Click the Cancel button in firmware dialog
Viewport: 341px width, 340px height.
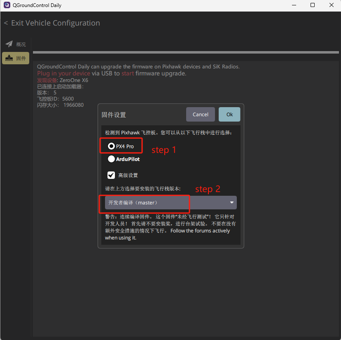(x=200, y=114)
